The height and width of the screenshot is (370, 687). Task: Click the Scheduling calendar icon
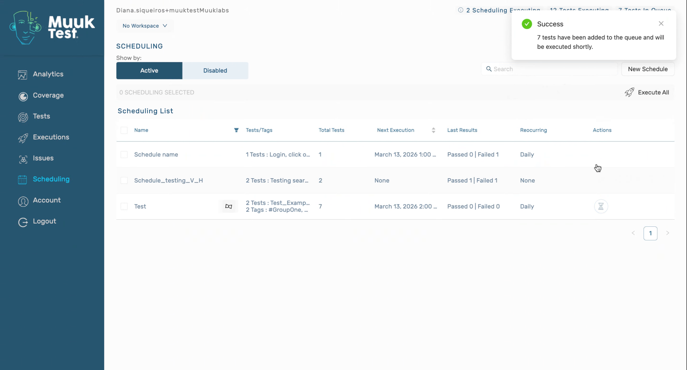(x=22, y=180)
